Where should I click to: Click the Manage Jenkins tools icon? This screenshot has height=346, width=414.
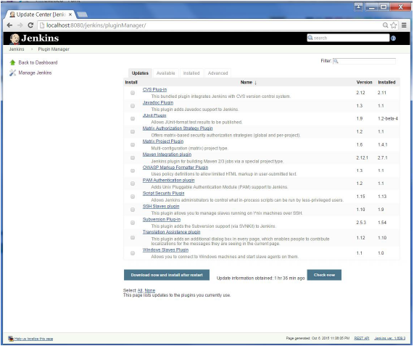12,73
